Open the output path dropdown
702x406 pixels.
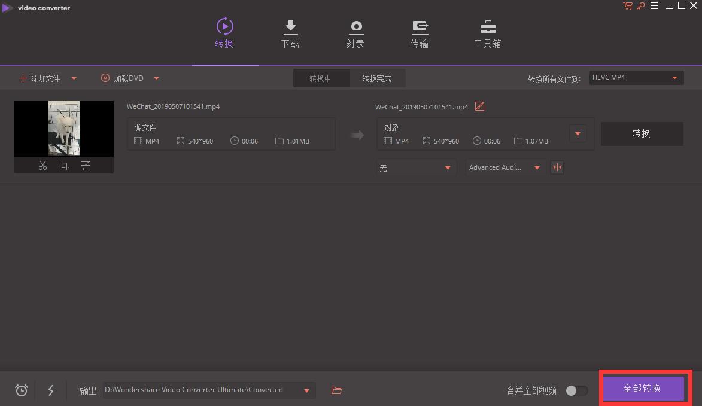(x=306, y=390)
